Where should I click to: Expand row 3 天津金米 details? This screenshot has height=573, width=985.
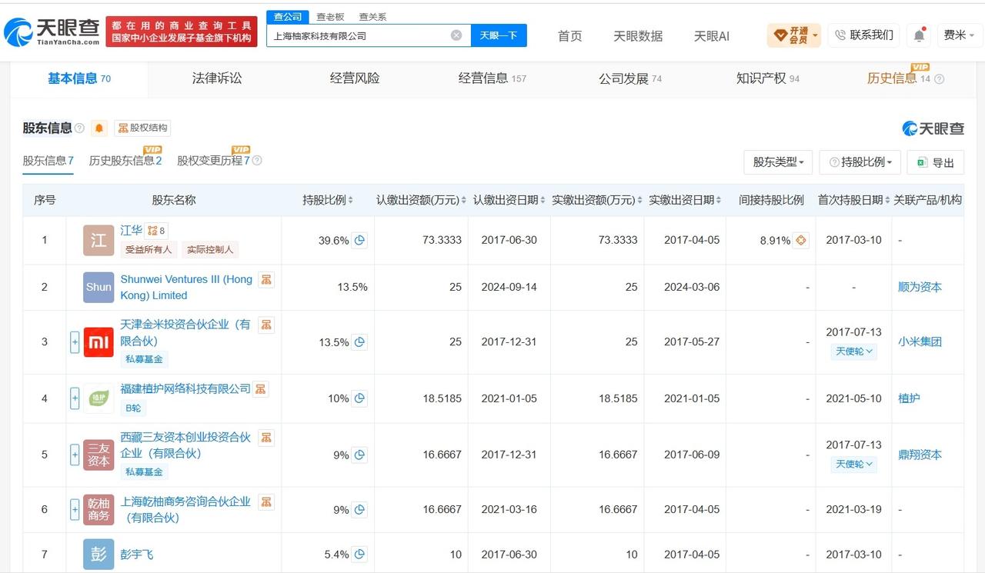(75, 341)
